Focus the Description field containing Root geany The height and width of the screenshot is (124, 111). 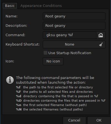(74, 26)
